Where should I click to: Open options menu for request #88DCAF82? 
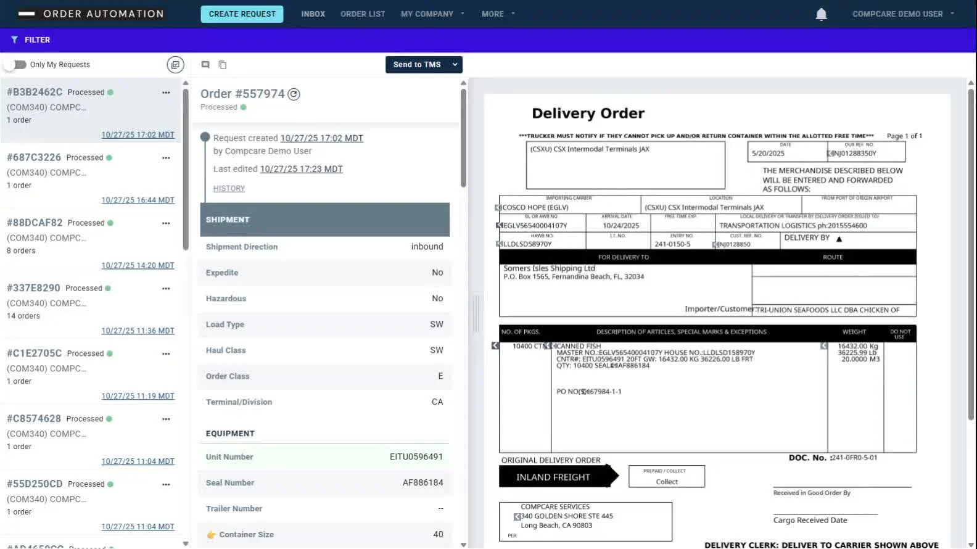[x=166, y=223]
